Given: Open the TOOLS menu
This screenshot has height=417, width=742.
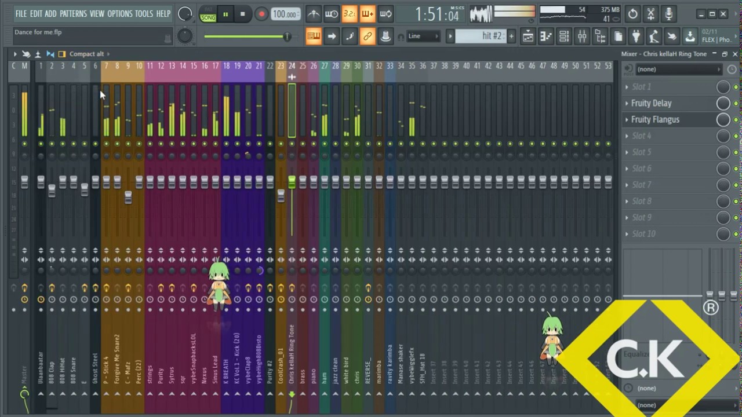Looking at the screenshot, I should click(x=144, y=13).
